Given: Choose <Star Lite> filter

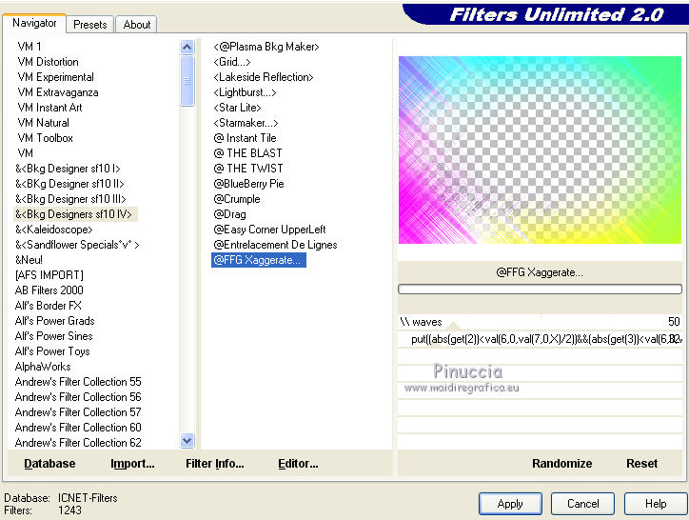Looking at the screenshot, I should click(x=237, y=108).
